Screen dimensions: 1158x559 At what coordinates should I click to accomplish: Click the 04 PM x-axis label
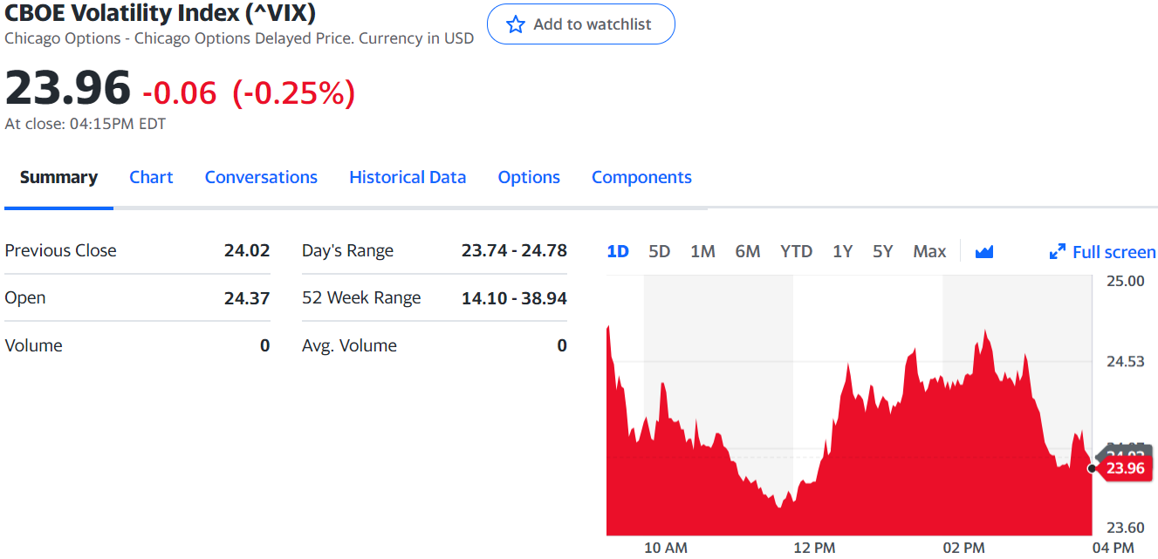click(x=1113, y=548)
